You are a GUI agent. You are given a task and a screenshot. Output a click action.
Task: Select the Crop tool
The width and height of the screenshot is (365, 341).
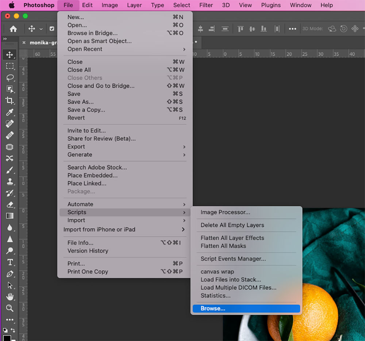pos(9,100)
